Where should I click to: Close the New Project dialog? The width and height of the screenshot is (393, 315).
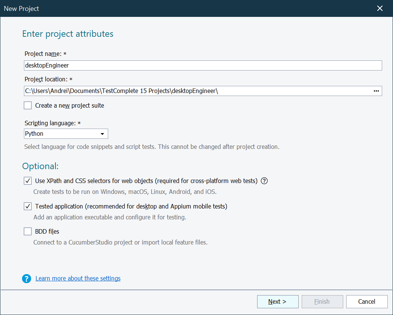pyautogui.click(x=380, y=8)
